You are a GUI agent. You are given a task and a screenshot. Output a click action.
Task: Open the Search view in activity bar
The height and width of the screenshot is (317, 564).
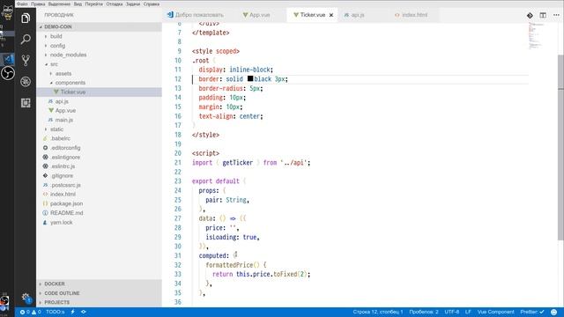click(26, 39)
